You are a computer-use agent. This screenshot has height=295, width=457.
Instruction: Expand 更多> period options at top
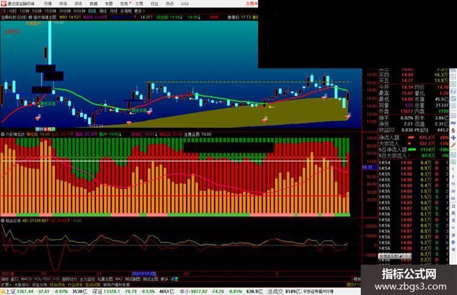pos(139,11)
